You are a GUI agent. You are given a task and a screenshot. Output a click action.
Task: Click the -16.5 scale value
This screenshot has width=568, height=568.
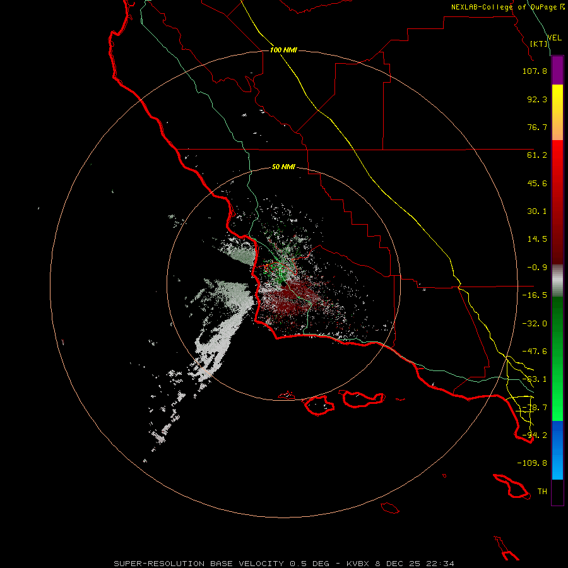coord(535,295)
